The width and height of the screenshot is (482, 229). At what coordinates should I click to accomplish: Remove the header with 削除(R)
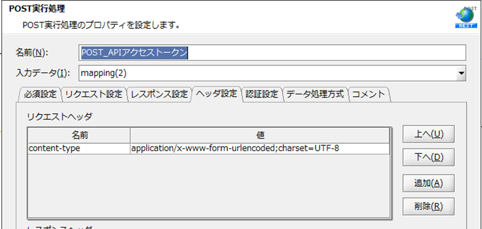429,206
